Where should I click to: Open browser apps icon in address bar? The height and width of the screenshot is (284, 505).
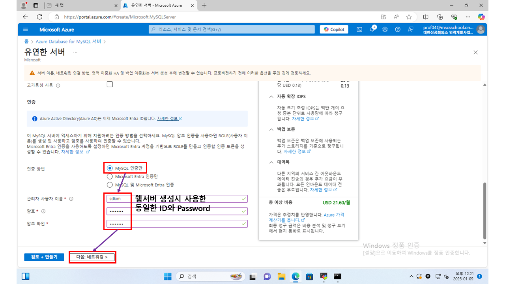coord(383,17)
